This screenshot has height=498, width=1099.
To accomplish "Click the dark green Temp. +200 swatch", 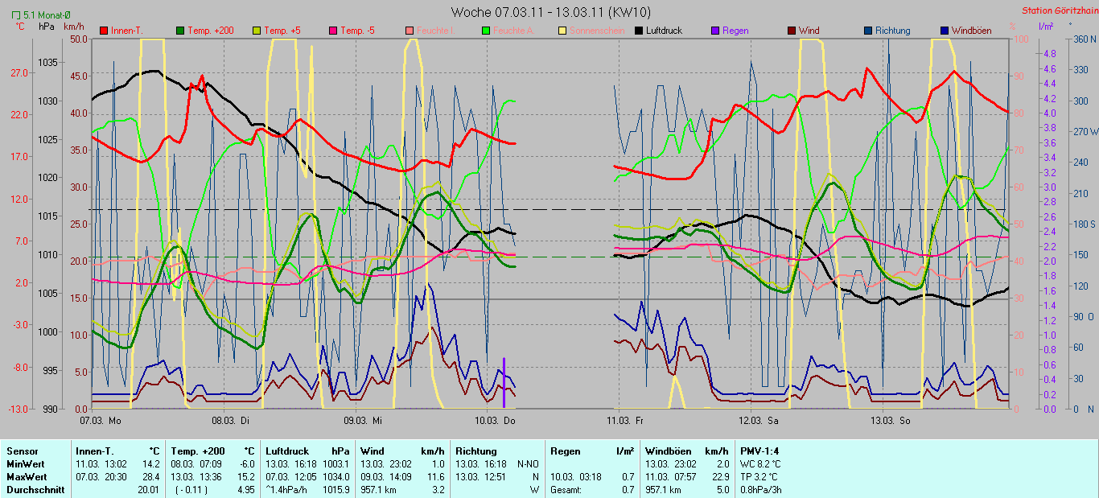I will point(180,31).
